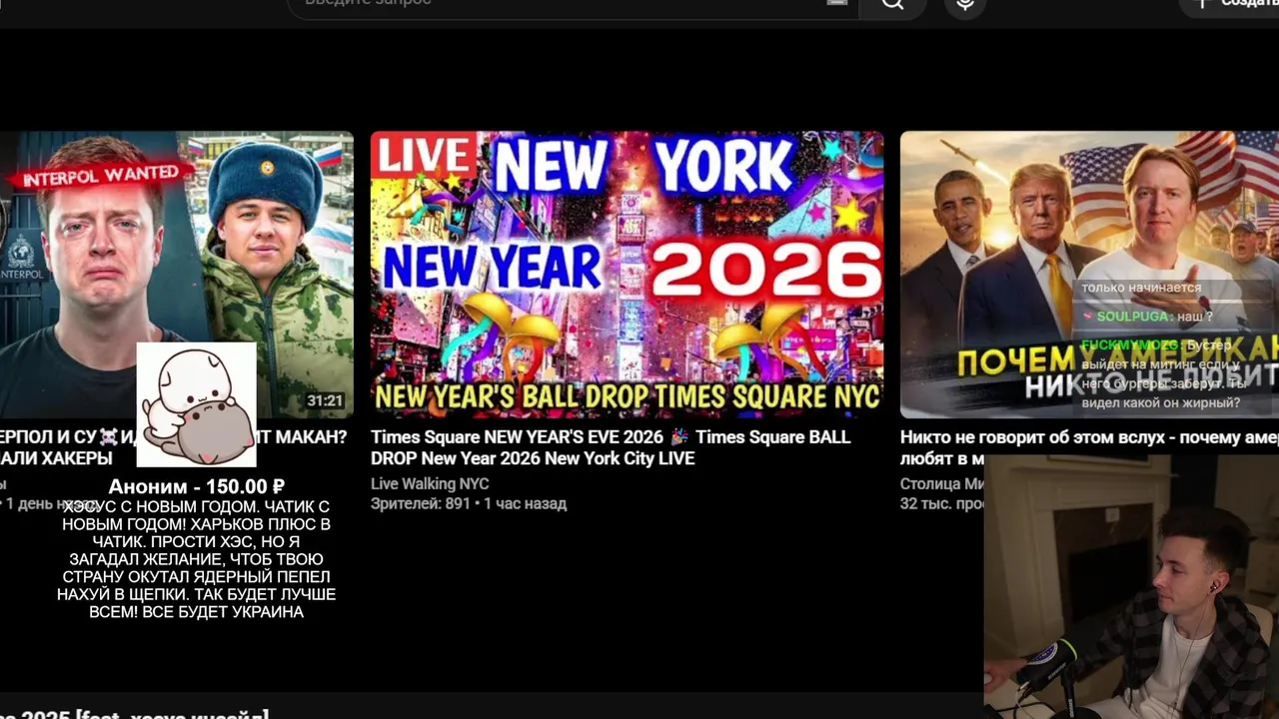Activate voice search microphone icon
Image resolution: width=1279 pixels, height=719 pixels.
point(965,5)
